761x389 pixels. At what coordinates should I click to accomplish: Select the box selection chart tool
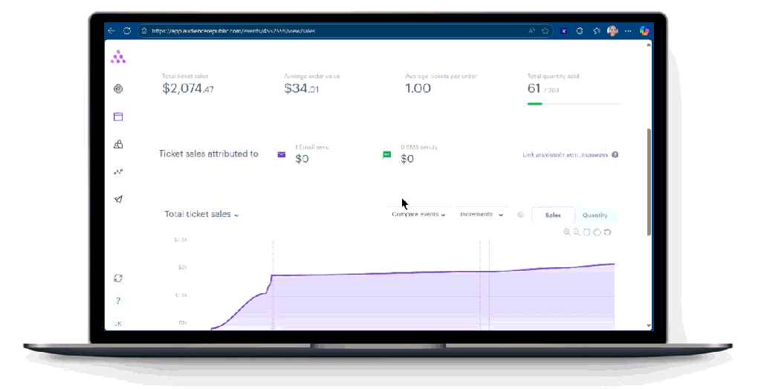tap(587, 232)
